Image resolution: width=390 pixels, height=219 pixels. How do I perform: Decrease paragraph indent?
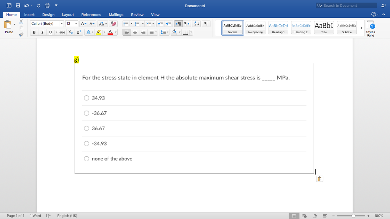click(160, 24)
